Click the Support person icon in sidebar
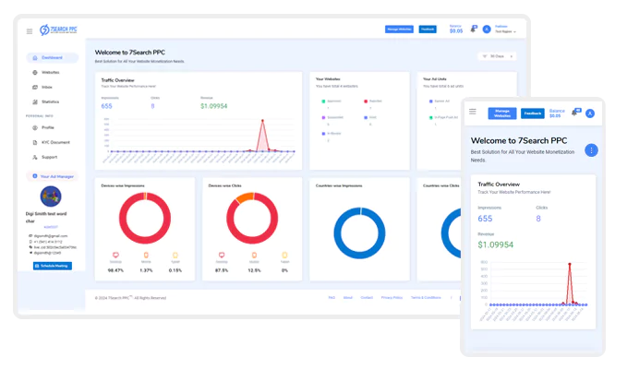The image size is (627, 369). click(35, 158)
